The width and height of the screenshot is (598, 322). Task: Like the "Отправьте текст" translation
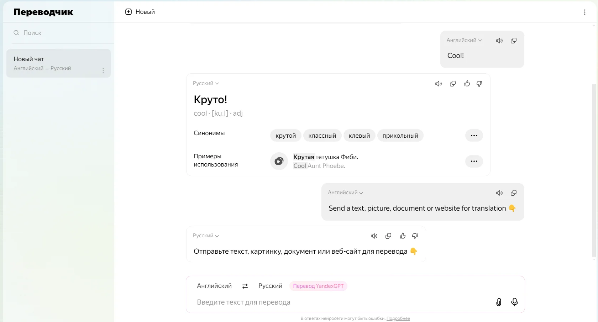pyautogui.click(x=403, y=236)
